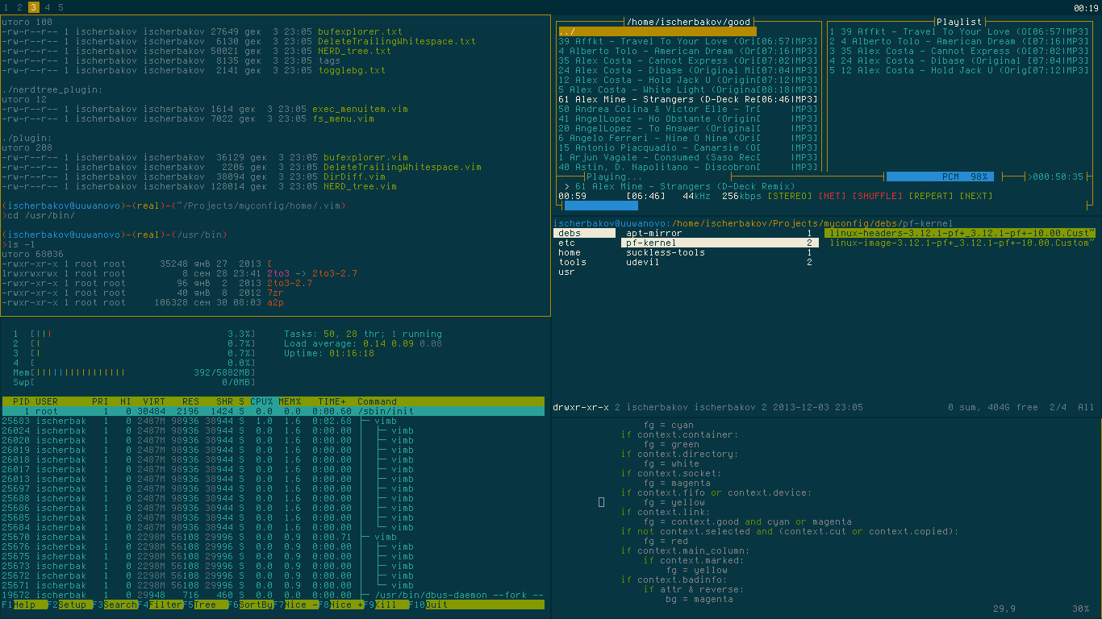Screen dimensions: 1102x619
Task: Sort htop by the PID column header
Action: click(22, 401)
